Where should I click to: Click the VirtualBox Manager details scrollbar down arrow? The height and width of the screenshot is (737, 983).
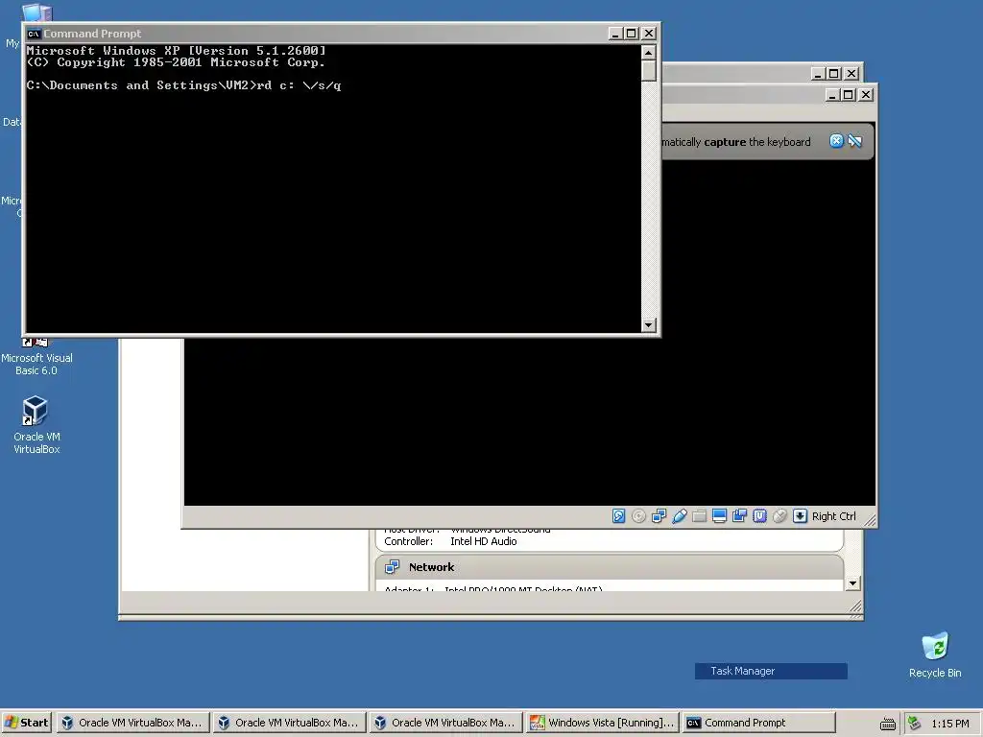point(852,582)
